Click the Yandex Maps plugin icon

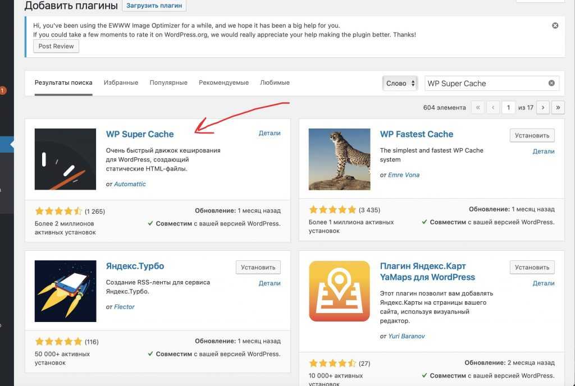coord(339,291)
